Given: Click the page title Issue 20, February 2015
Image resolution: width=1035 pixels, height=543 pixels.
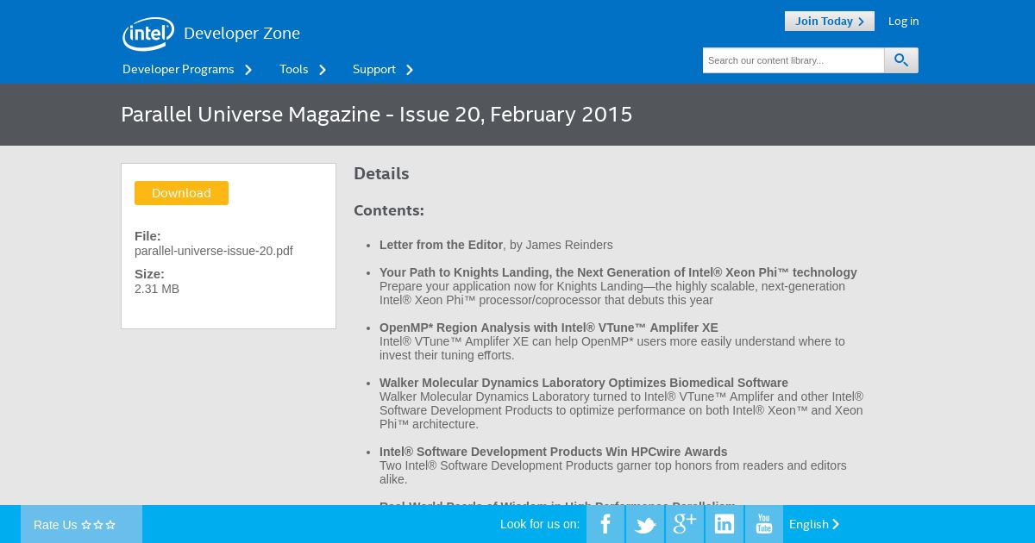Looking at the screenshot, I should (x=377, y=115).
